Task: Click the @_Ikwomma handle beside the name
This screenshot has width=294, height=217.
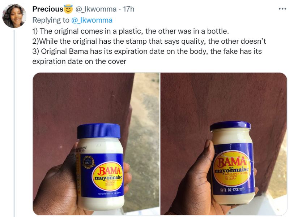Action: [x=96, y=9]
